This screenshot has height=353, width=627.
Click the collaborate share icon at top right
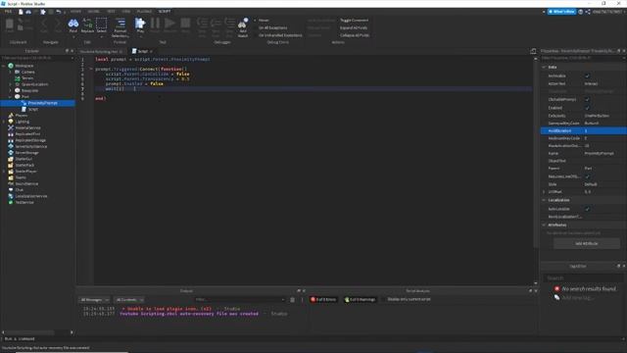click(588, 12)
